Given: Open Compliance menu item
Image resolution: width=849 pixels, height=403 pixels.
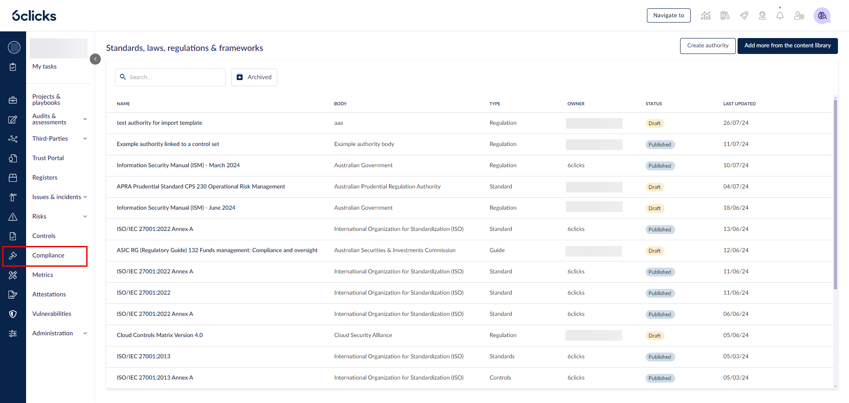Looking at the screenshot, I should click(48, 255).
